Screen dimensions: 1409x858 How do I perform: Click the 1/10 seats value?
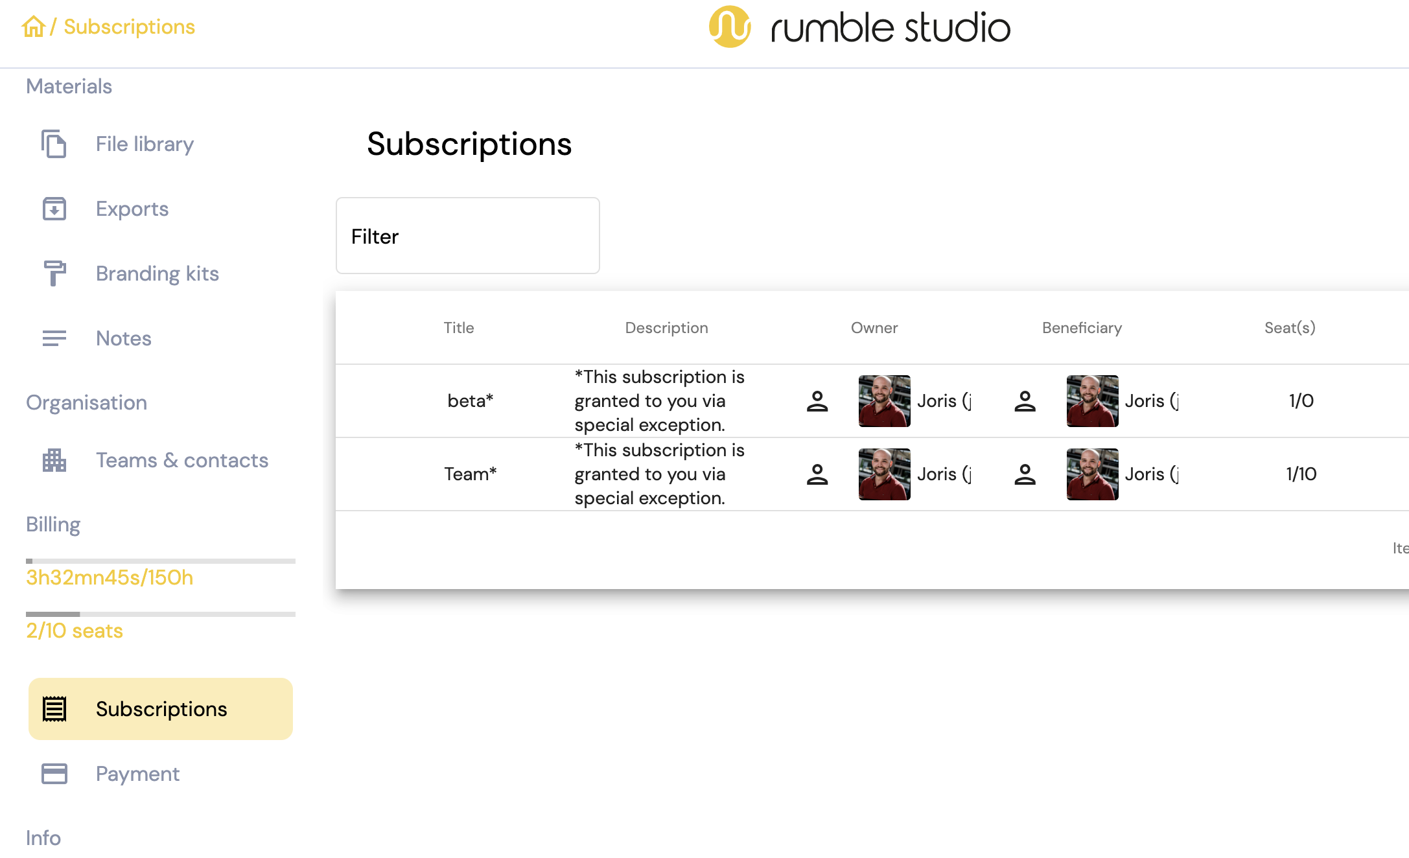pyautogui.click(x=1301, y=474)
